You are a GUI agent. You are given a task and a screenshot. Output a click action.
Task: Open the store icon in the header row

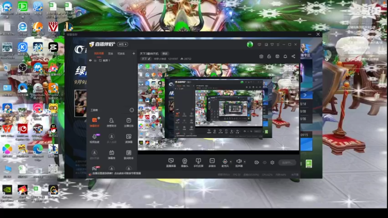click(261, 56)
